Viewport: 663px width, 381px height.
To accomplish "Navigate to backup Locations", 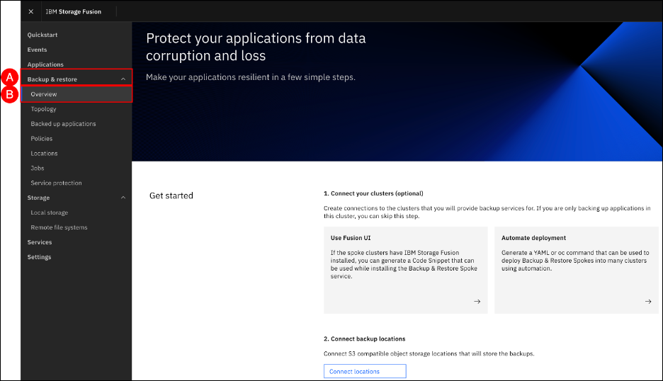I will pyautogui.click(x=44, y=154).
